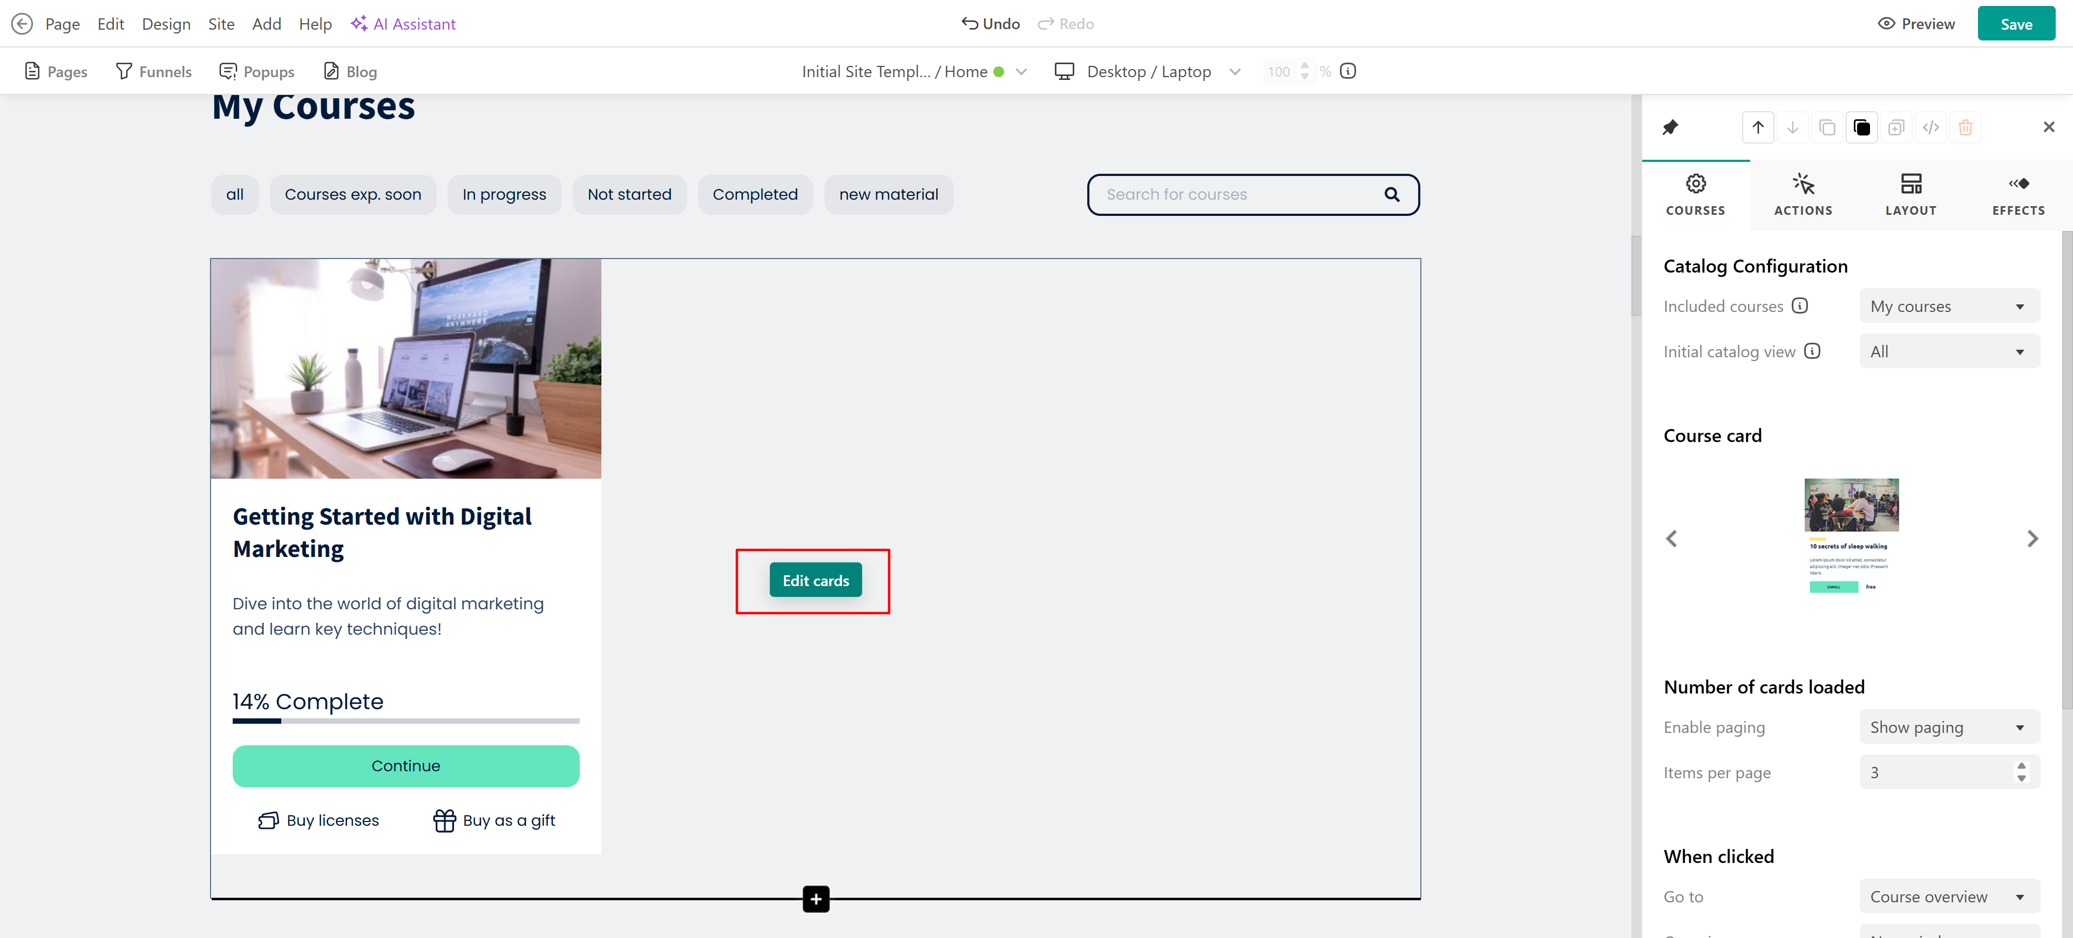Select the Not started filter chip
This screenshot has width=2073, height=938.
(628, 195)
